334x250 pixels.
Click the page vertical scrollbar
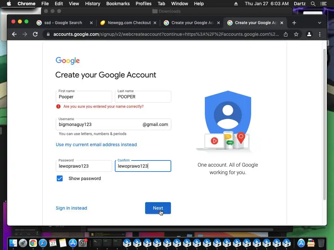(x=325, y=124)
